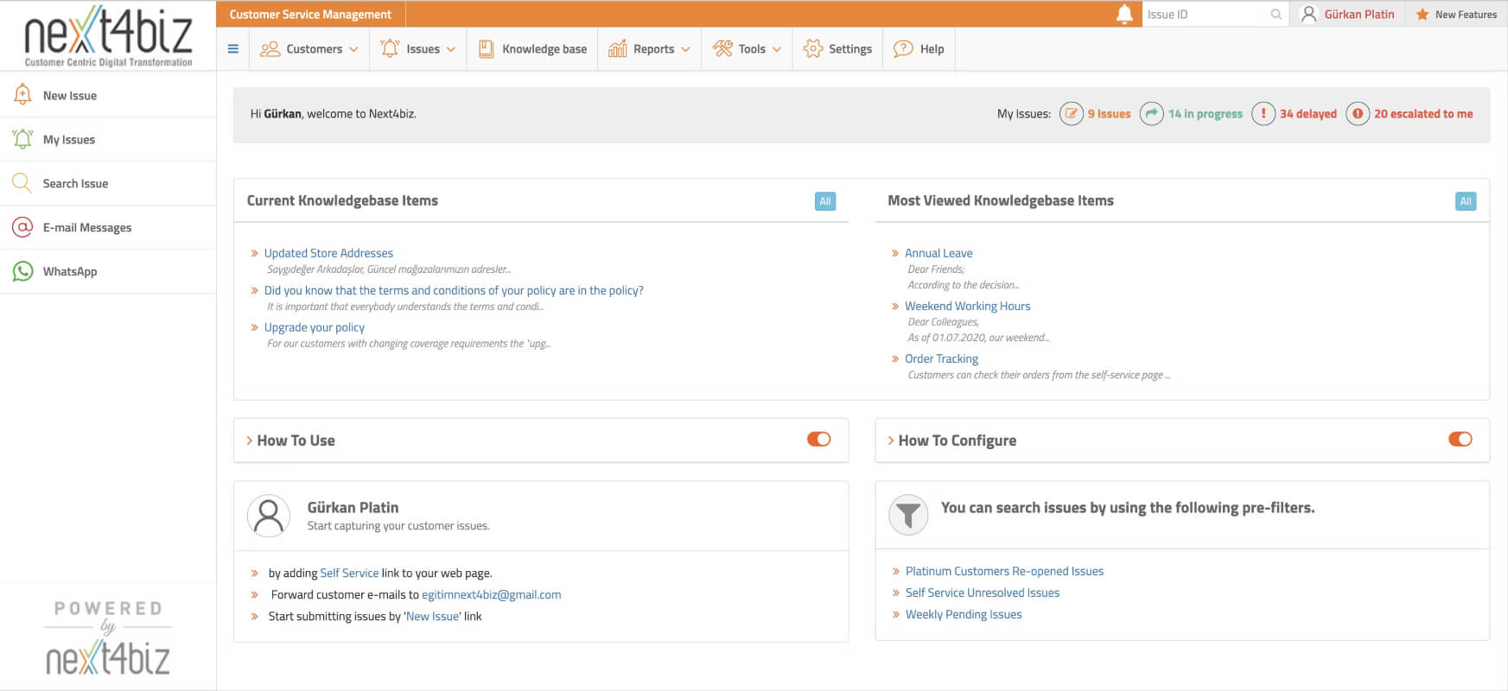Viewport: 1508px width, 691px height.
Task: Click the Self Service link
Action: point(349,573)
